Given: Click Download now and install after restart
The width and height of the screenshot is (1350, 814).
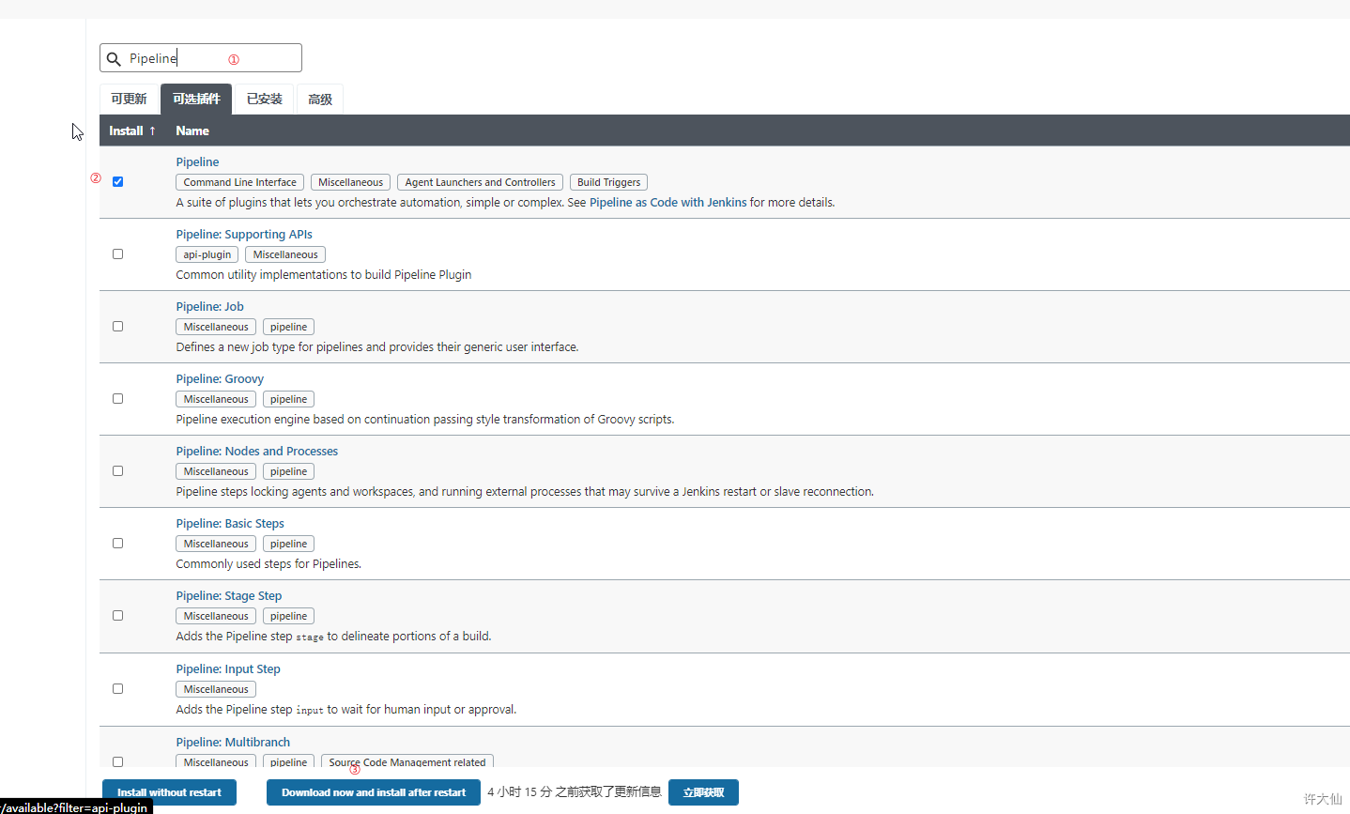Looking at the screenshot, I should tap(374, 792).
